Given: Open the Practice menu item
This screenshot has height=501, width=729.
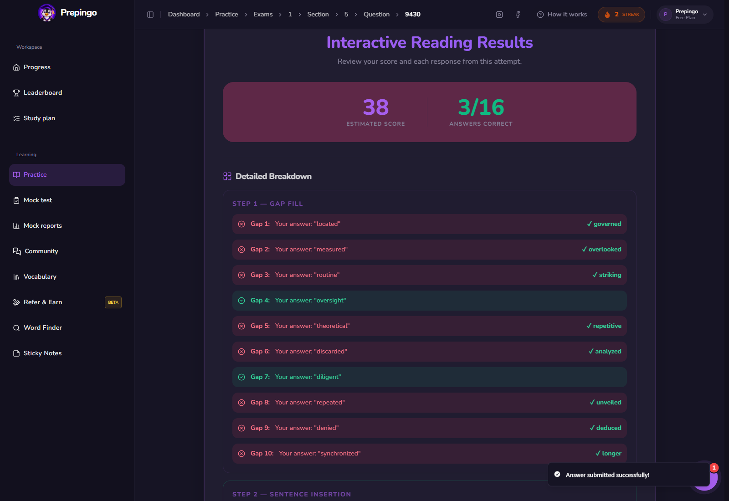Looking at the screenshot, I should [67, 175].
